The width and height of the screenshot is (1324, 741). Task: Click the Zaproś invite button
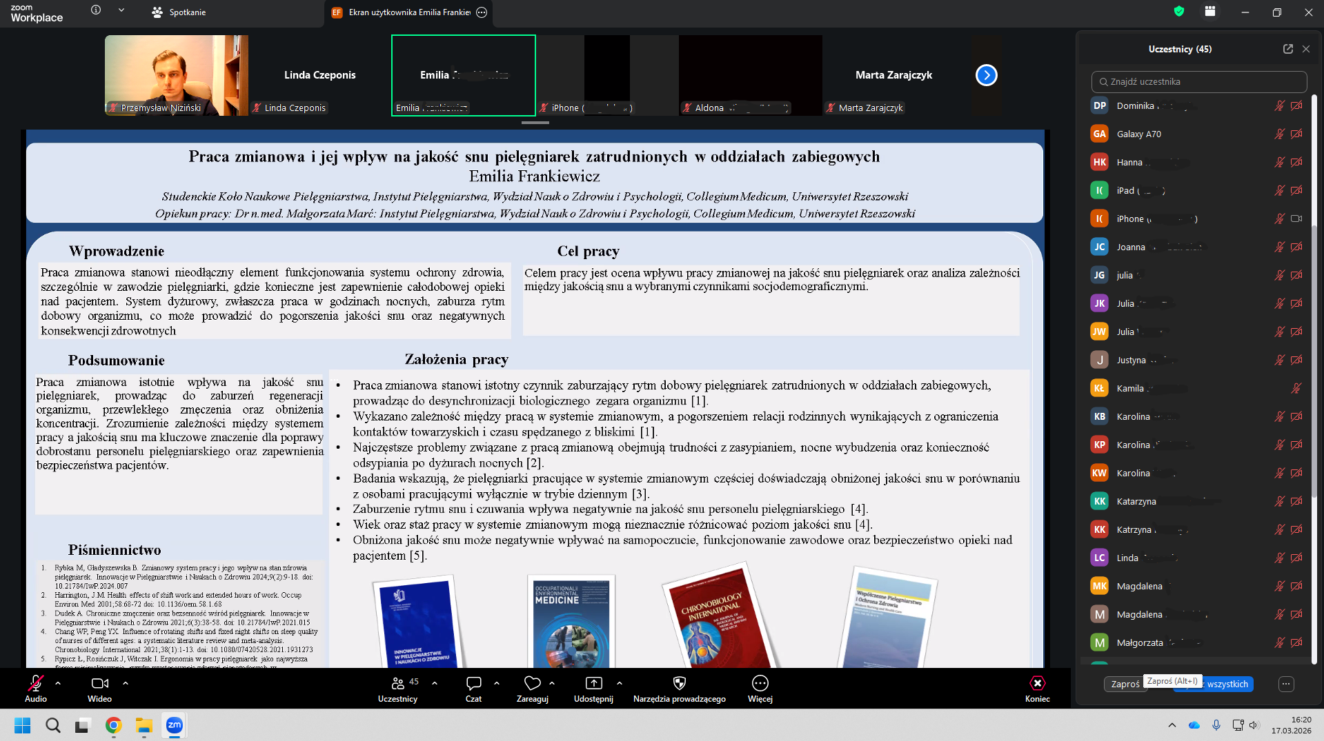[x=1125, y=684]
